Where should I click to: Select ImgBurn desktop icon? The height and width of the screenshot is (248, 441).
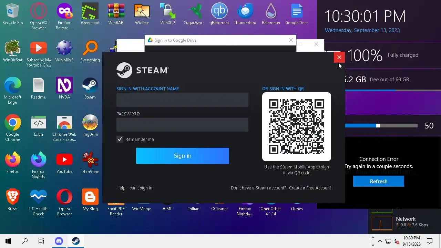pyautogui.click(x=90, y=126)
